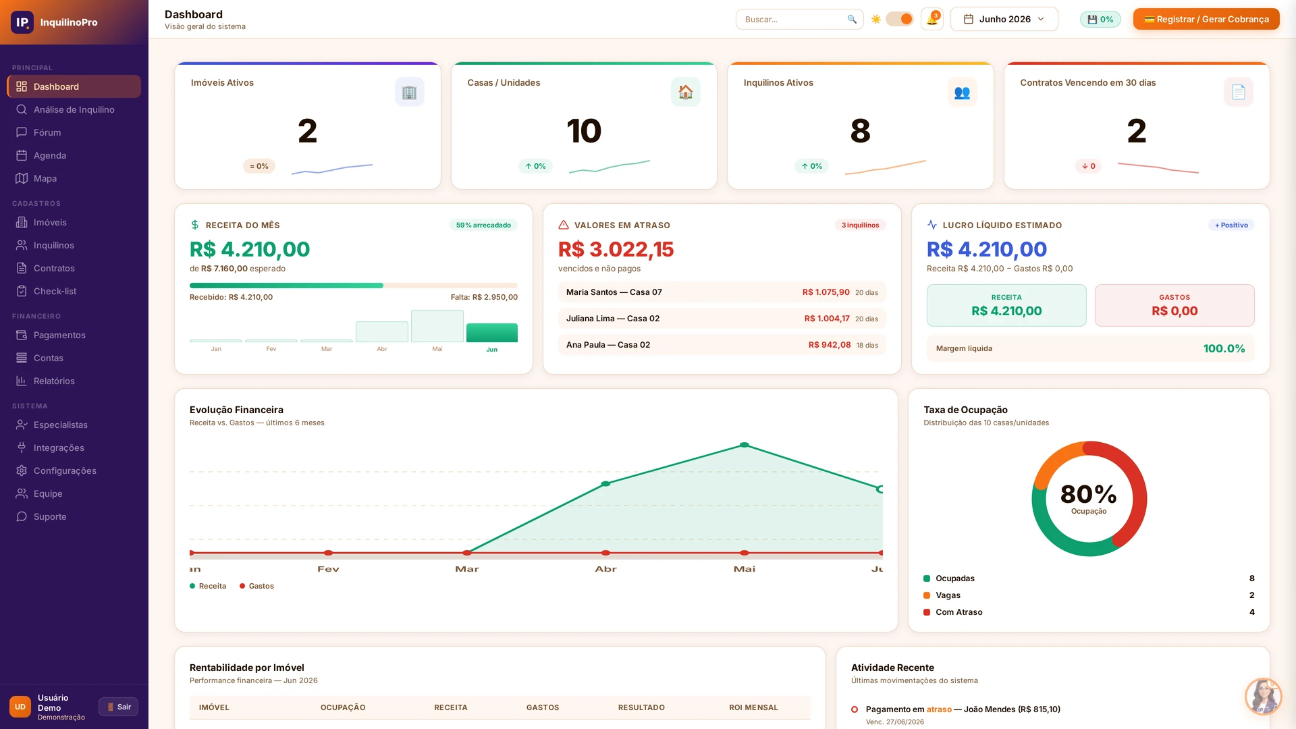This screenshot has width=1296, height=729.
Task: Toggle the light/dark theme switch
Action: 899,19
